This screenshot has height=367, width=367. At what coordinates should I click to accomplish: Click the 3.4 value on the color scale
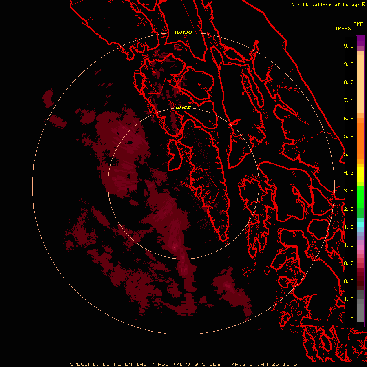point(349,191)
